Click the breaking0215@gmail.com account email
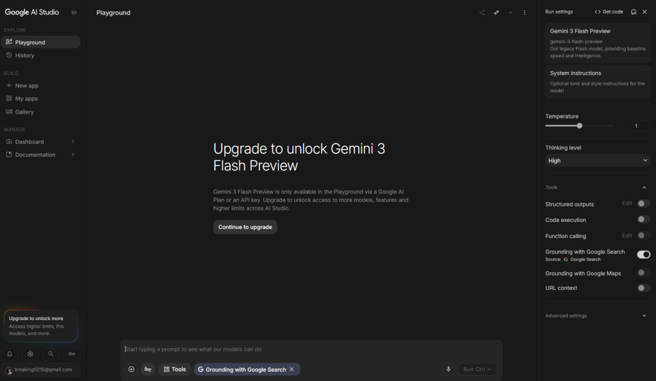 click(43, 369)
